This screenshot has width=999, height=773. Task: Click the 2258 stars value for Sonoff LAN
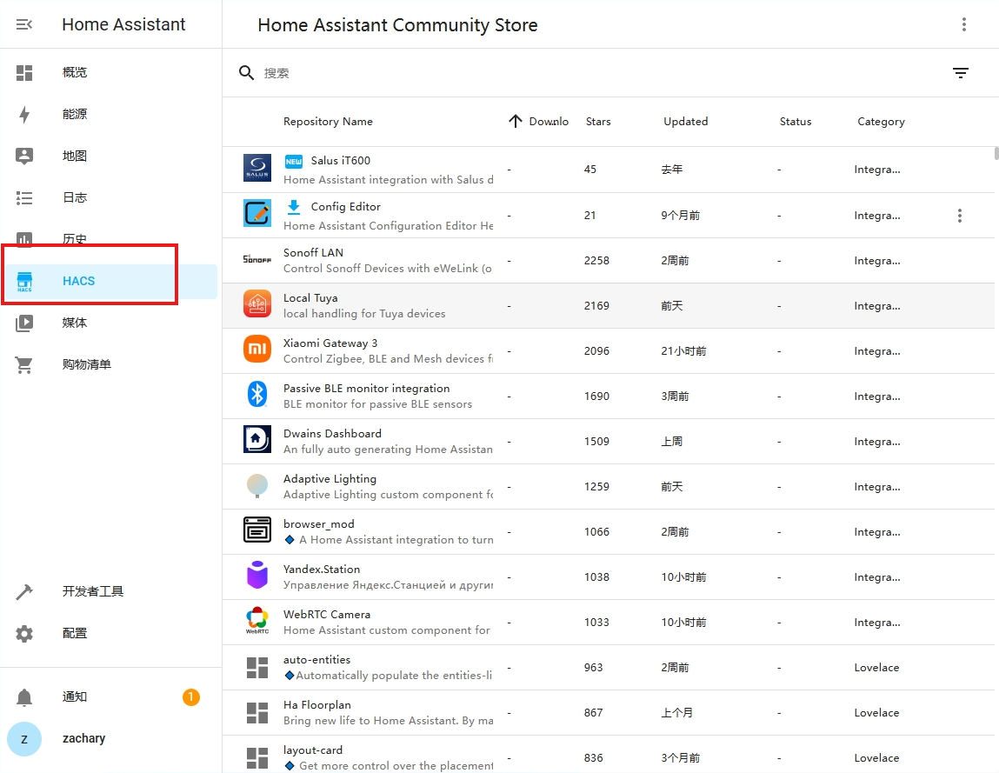596,261
